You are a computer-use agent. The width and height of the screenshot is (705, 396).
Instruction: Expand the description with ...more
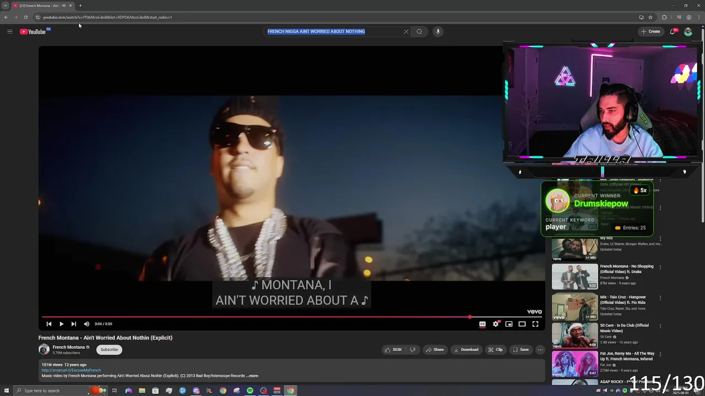[252, 376]
